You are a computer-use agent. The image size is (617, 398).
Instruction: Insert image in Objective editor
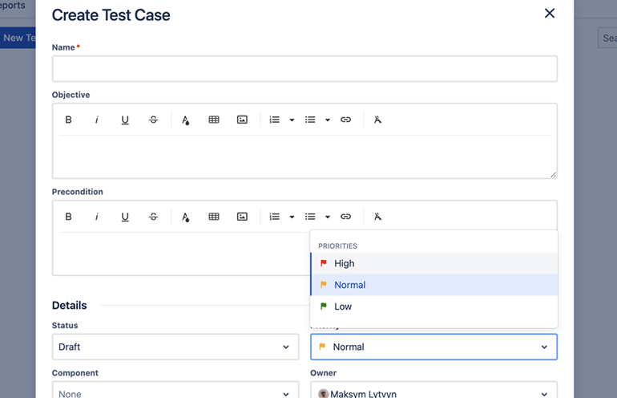click(x=242, y=120)
